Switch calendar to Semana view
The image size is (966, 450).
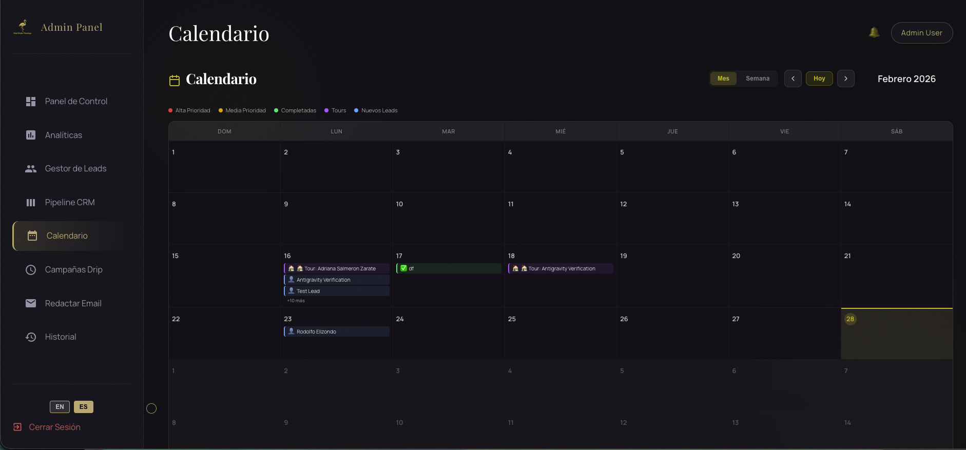click(758, 79)
